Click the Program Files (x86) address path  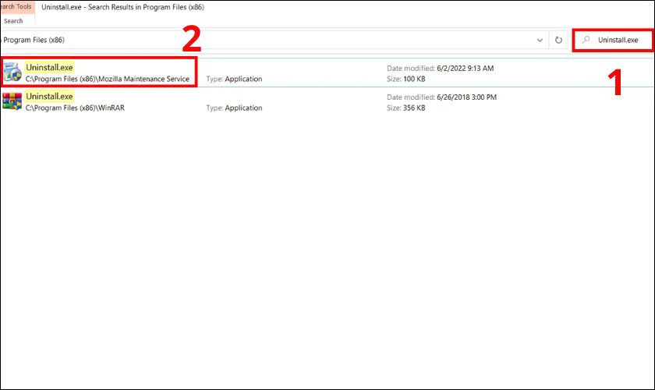pyautogui.click(x=34, y=40)
